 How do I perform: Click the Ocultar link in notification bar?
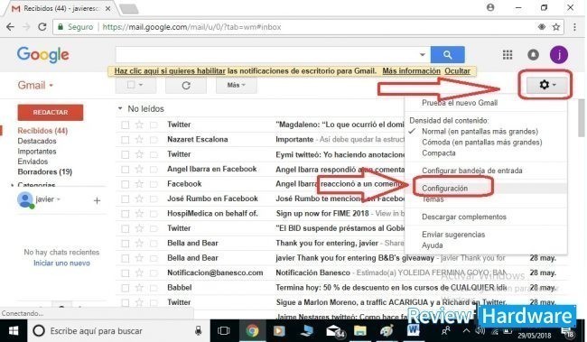click(457, 70)
